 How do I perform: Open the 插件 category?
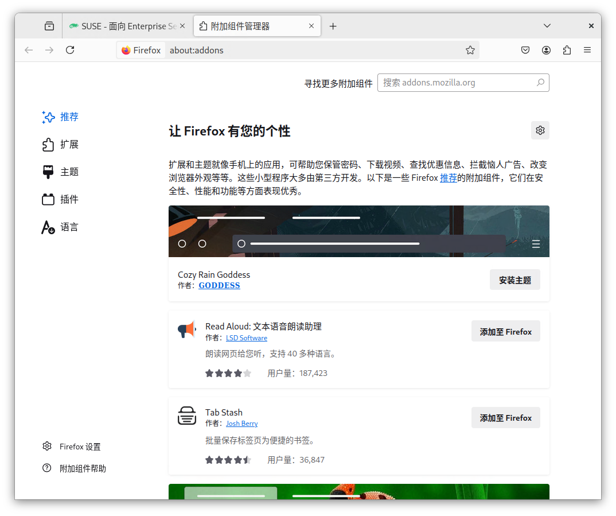[60, 199]
